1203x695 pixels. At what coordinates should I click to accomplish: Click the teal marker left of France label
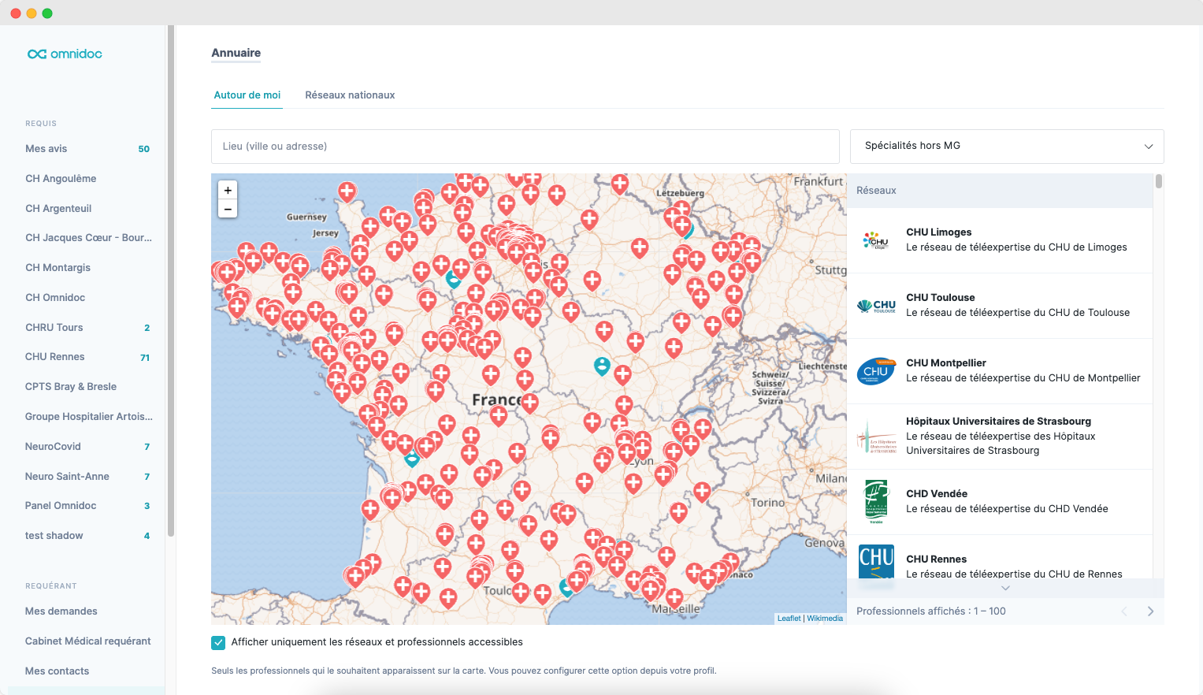tap(454, 279)
